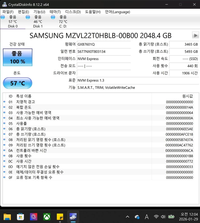
Task: Click the S.M.A.R.T., TRIM features field
Action: [x=138, y=88]
